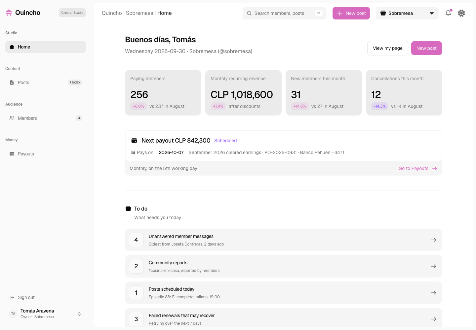Click the Quincho breadcrumb
Image resolution: width=476 pixels, height=330 pixels.
pyautogui.click(x=112, y=13)
